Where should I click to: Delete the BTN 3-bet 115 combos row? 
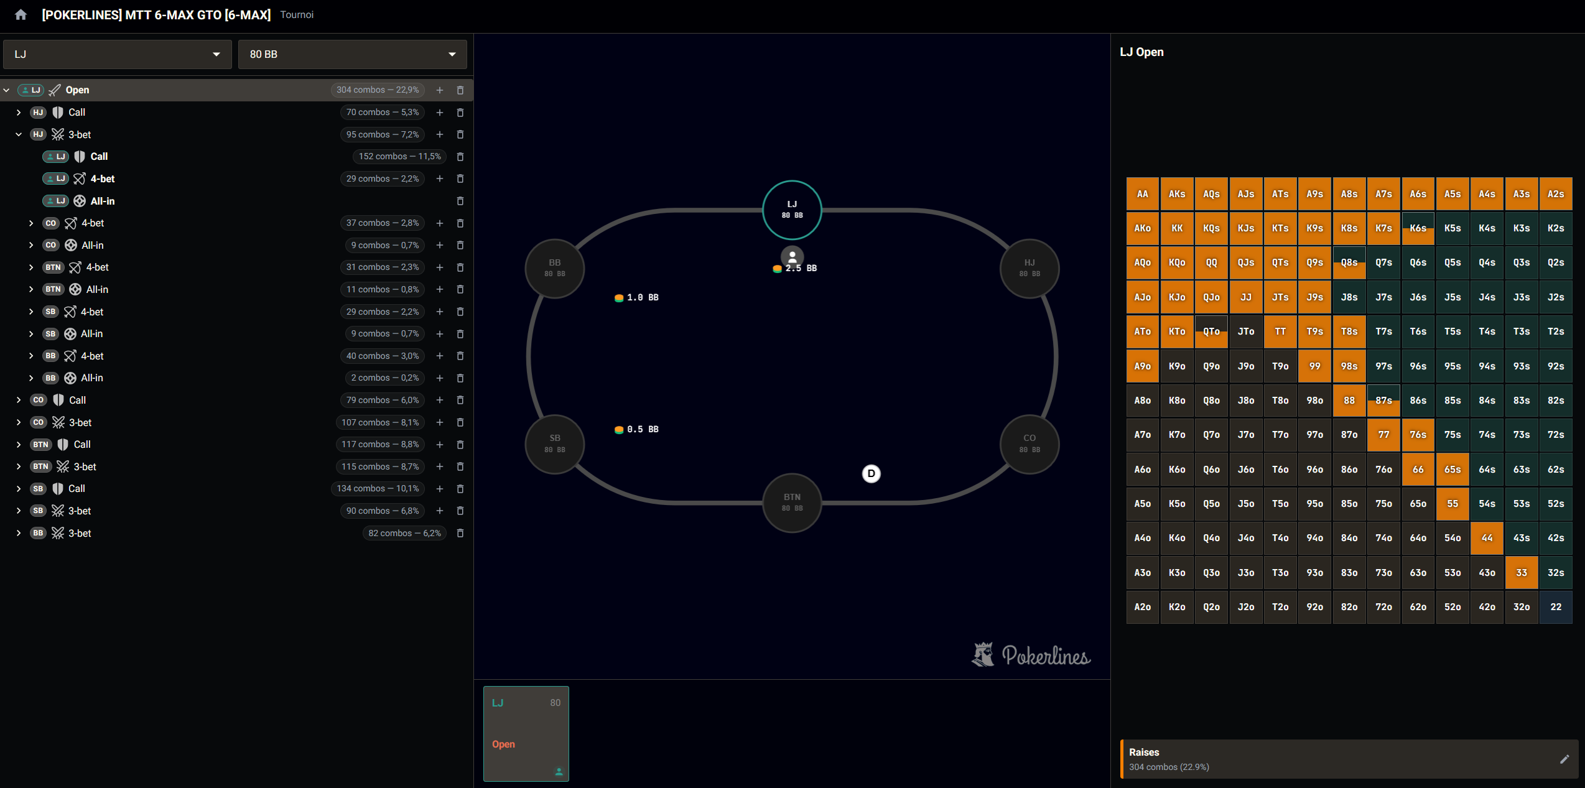coord(460,466)
